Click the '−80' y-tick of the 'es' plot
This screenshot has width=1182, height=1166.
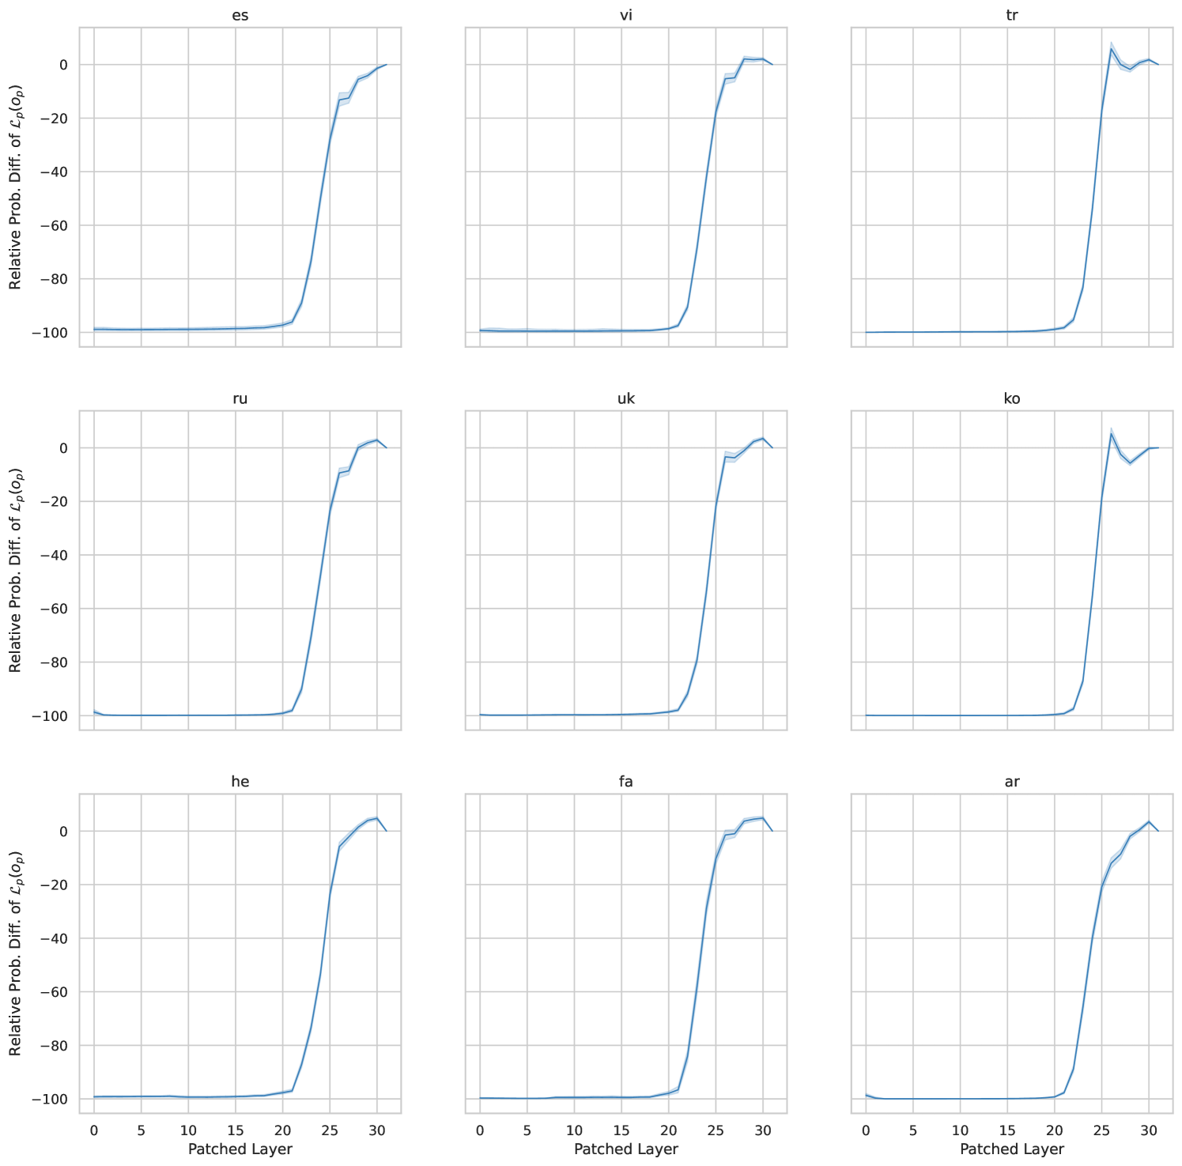pos(55,280)
